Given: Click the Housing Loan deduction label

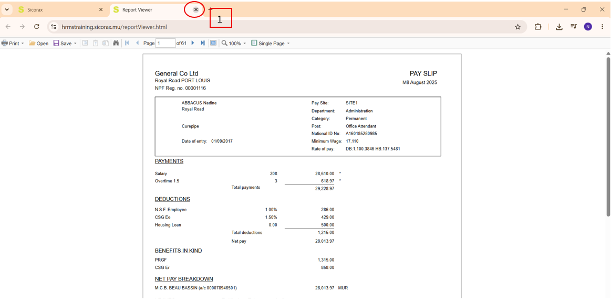Looking at the screenshot, I should [x=168, y=225].
